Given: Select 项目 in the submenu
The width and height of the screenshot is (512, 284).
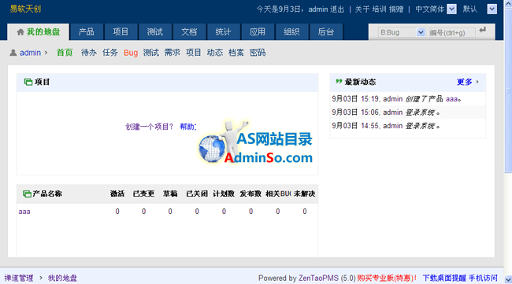Looking at the screenshot, I should tap(193, 53).
